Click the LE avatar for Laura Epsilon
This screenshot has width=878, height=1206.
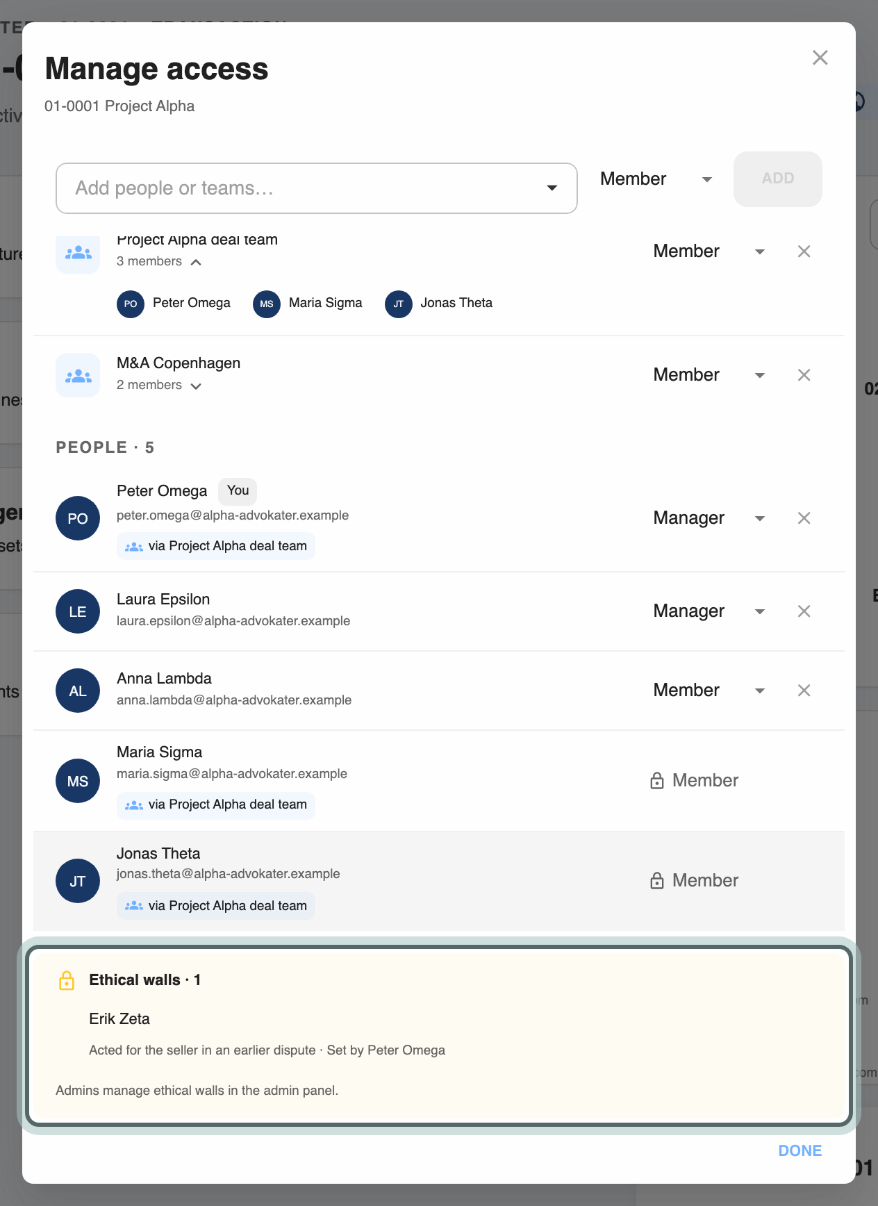78,611
